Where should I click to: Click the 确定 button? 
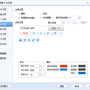(62, 86)
